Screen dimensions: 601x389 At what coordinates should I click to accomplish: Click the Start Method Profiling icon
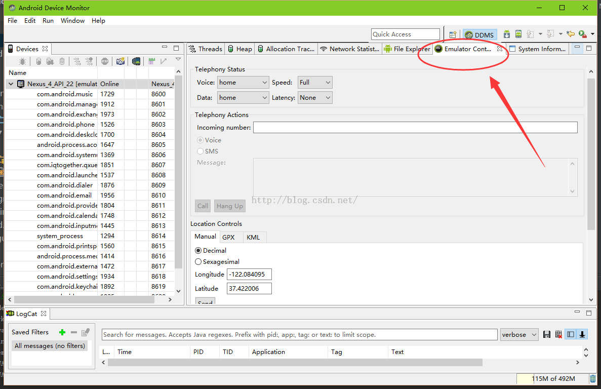click(x=89, y=61)
